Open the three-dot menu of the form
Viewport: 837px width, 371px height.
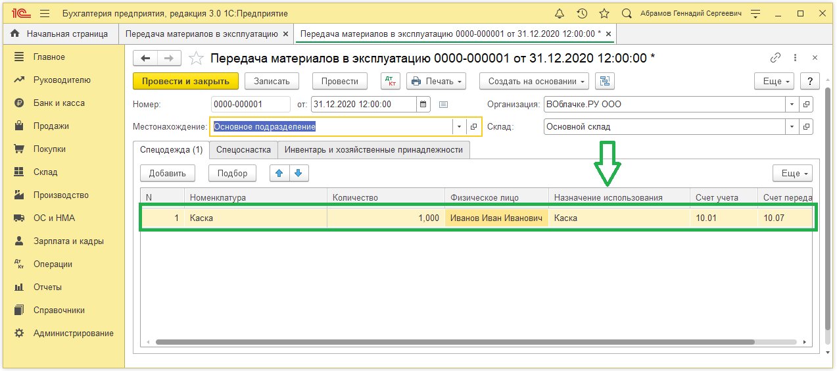pyautogui.click(x=796, y=58)
